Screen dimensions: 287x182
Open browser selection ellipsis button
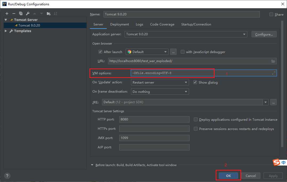173,52
